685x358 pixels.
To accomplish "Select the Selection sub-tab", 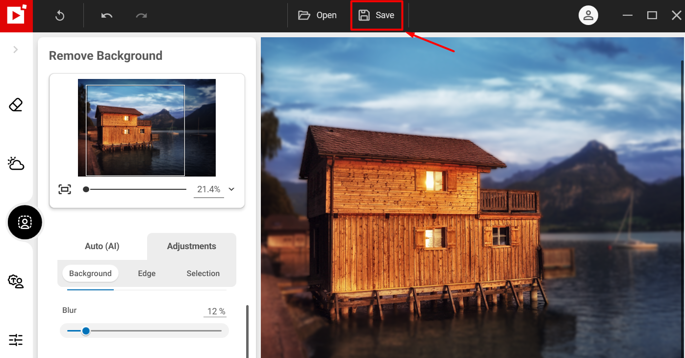I will (x=203, y=274).
